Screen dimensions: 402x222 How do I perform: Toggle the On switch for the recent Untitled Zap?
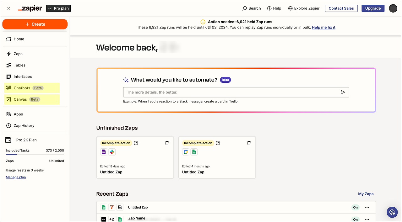(x=356, y=207)
